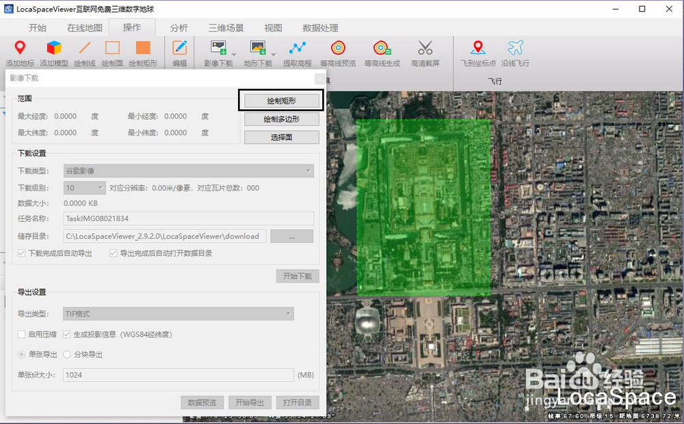This screenshot has width=684, height=424.
Task: Open download level dropdown showing 10
Action: [85, 188]
